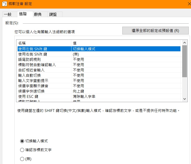The height and width of the screenshot is (164, 191).
Task: Select the 進階 tab
Action: pos(25,14)
